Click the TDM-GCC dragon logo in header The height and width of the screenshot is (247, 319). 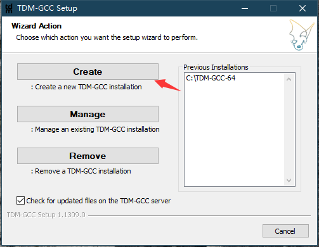(301, 35)
